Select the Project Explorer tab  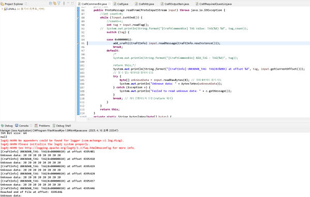click(14, 4)
